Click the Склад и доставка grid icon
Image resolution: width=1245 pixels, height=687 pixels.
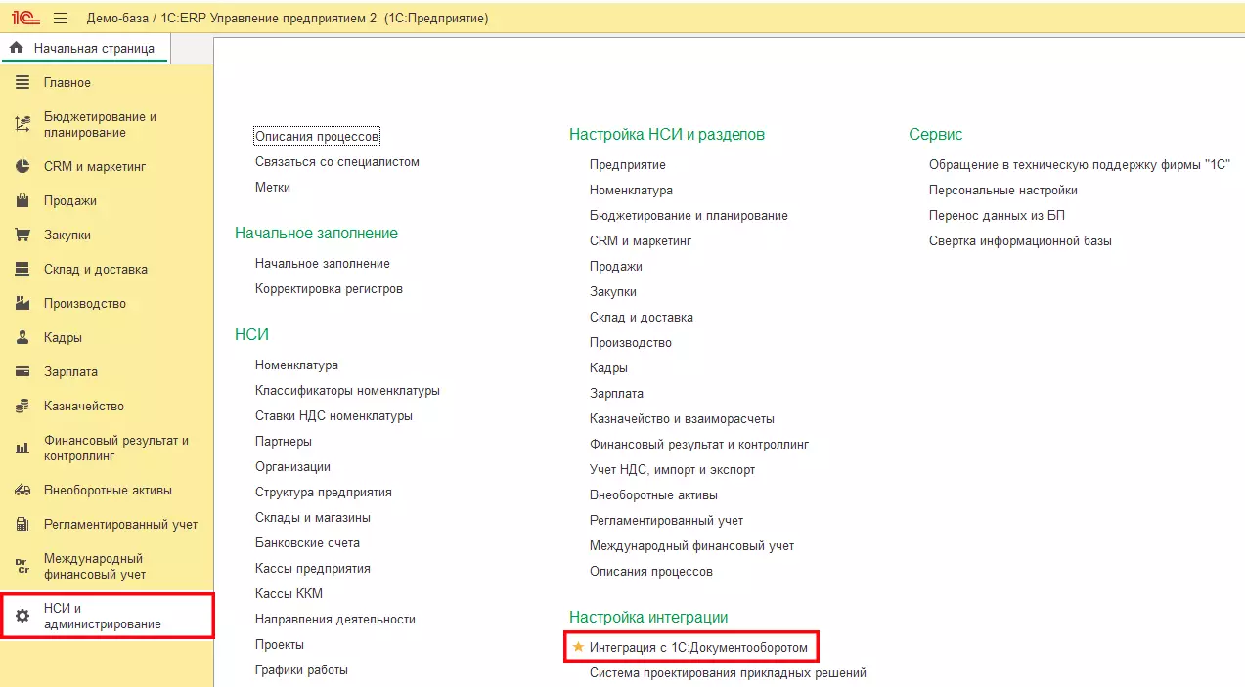[x=22, y=270]
